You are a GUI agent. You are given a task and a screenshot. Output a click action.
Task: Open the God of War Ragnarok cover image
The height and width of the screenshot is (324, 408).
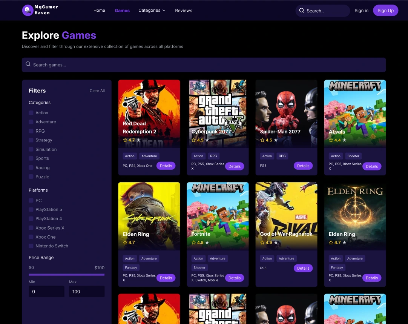pyautogui.click(x=286, y=216)
